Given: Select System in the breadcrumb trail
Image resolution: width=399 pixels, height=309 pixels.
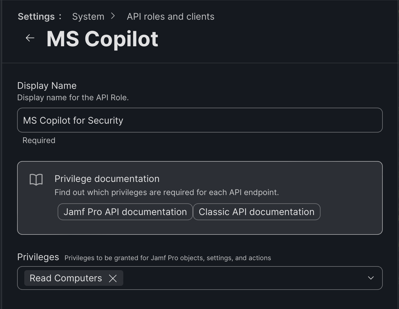Looking at the screenshot, I should pyautogui.click(x=88, y=16).
